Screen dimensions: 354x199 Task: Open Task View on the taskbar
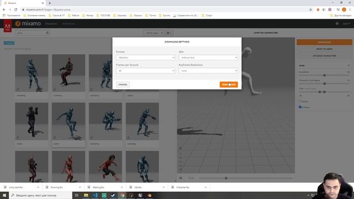76,195
